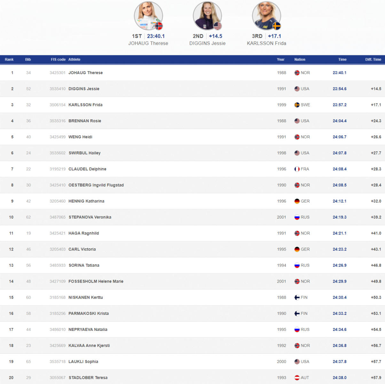Click Finland flag in Niskanen Kerttu's row
This screenshot has height=384, width=385.
[297, 298]
